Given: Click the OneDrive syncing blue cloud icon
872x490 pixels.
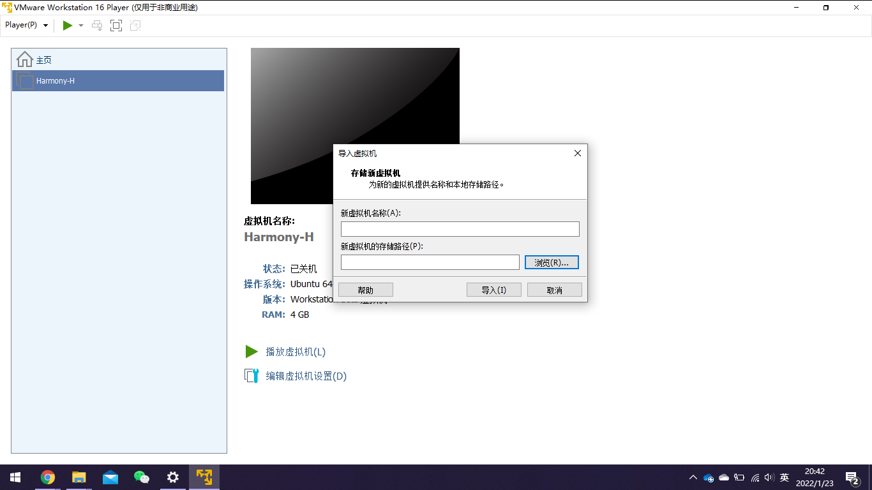Looking at the screenshot, I should click(x=709, y=477).
